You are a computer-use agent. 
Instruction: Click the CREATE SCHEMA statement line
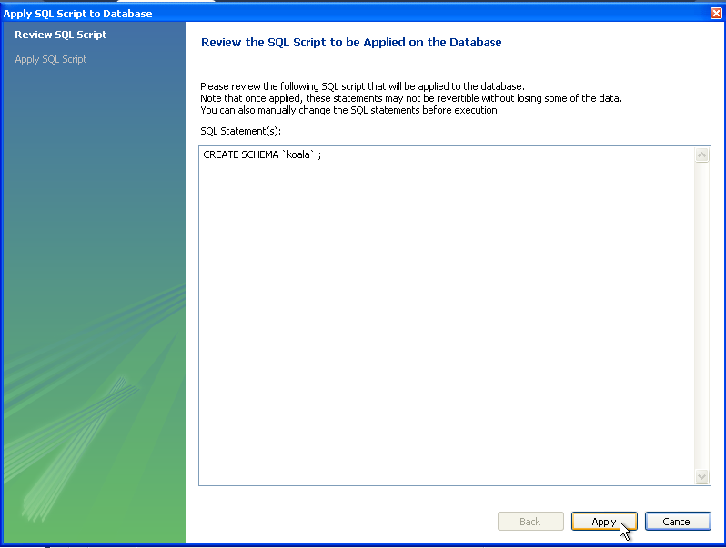point(261,154)
